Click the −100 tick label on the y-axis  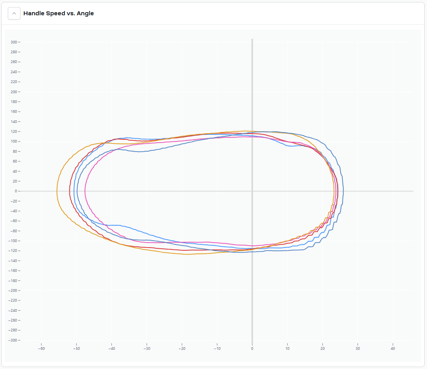coord(13,241)
